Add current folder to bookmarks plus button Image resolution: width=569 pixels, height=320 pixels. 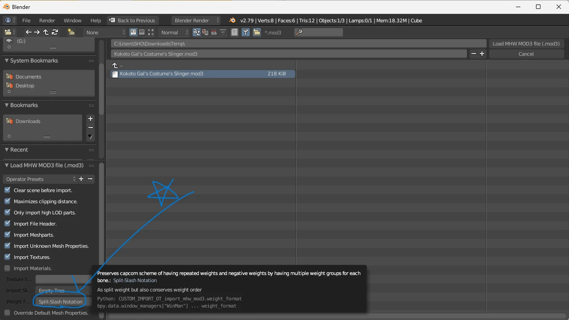click(x=91, y=119)
